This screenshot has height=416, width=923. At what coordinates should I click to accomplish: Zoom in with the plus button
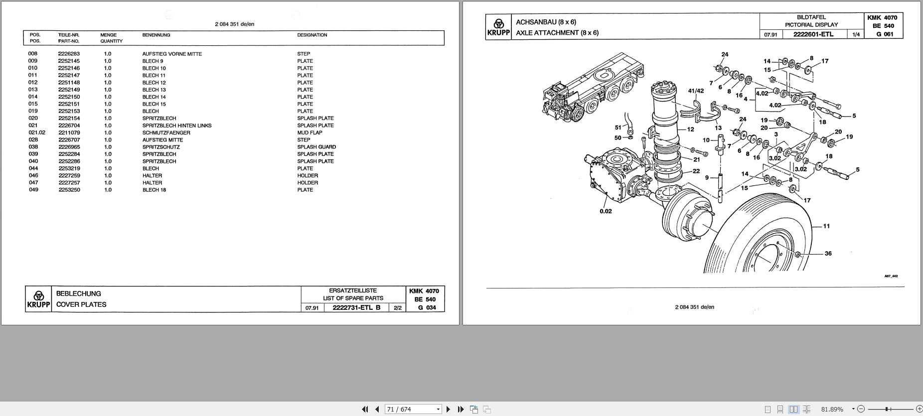pyautogui.click(x=919, y=409)
